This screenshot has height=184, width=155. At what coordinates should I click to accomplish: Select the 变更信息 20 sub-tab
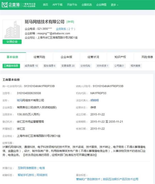pyautogui.click(x=68, y=66)
